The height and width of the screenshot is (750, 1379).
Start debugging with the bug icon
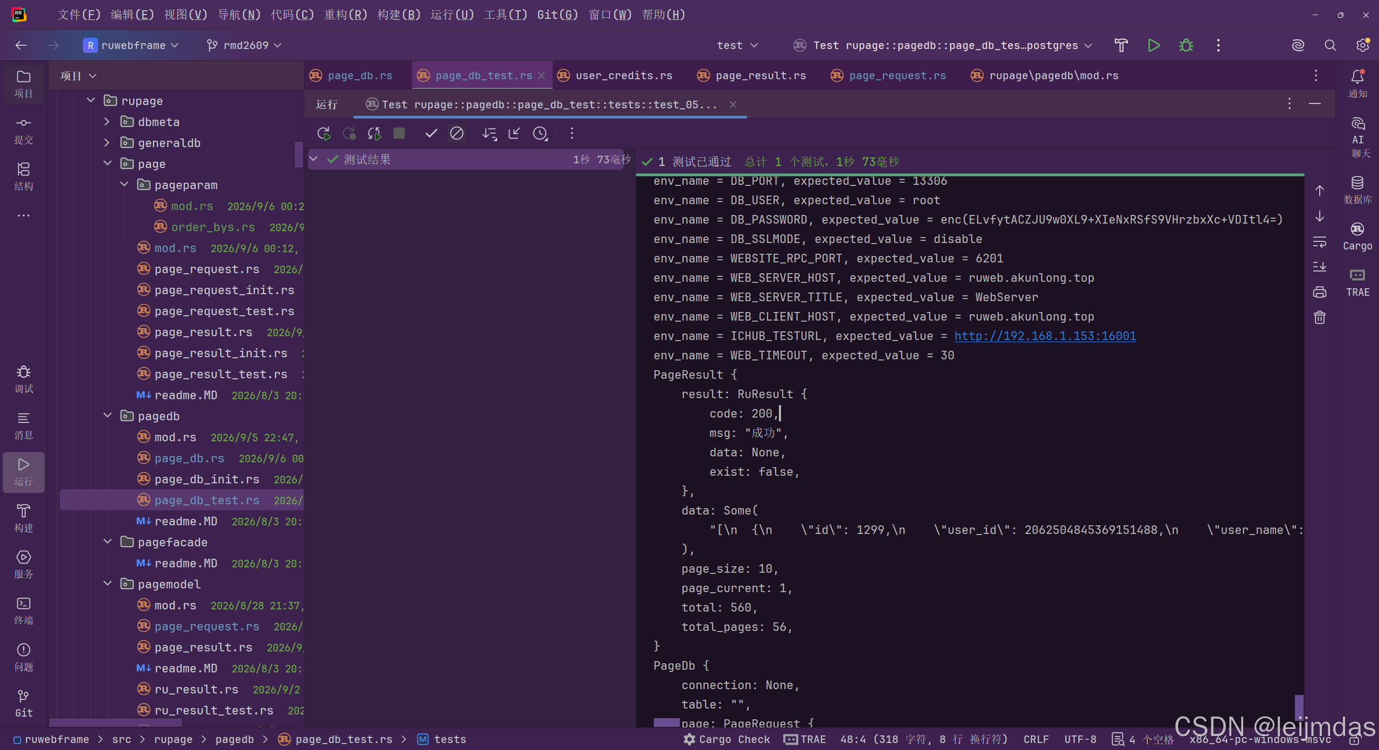click(1186, 45)
